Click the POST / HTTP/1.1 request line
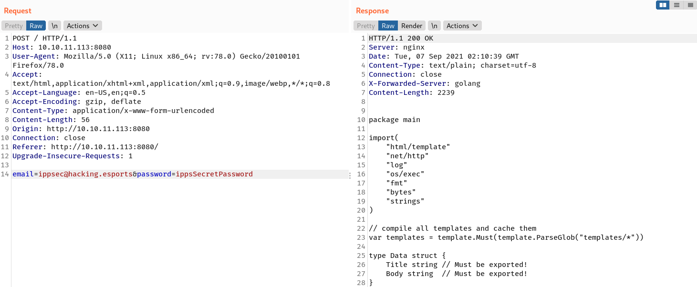 44,38
